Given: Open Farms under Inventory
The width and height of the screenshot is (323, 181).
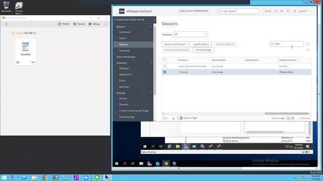Looking at the screenshot, I should click(x=122, y=80).
